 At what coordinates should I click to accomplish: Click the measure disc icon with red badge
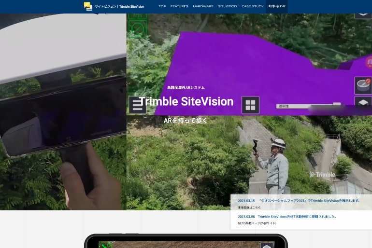pyautogui.click(x=363, y=85)
